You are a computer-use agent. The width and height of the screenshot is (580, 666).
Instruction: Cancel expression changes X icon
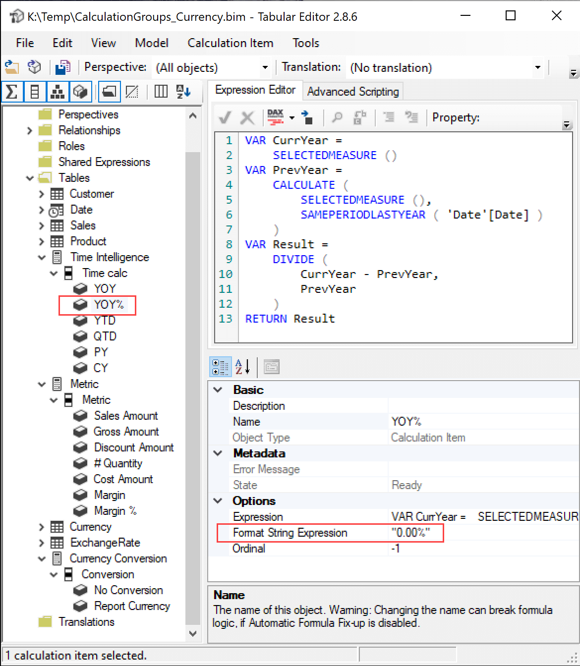(x=247, y=117)
